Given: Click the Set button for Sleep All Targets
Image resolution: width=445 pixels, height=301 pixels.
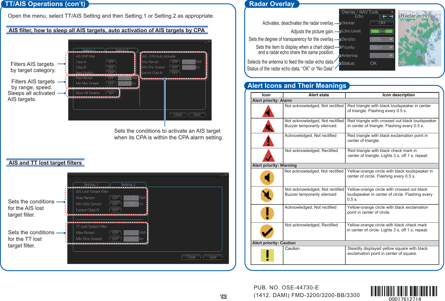Looking at the screenshot, I should (x=111, y=93).
